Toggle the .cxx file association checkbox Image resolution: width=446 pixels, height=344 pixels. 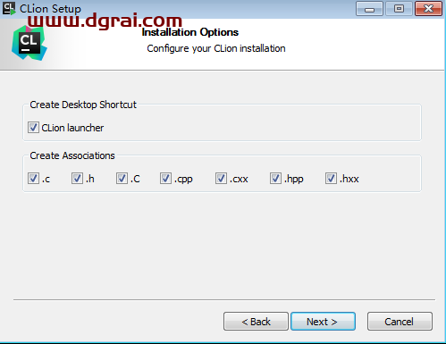pos(221,179)
